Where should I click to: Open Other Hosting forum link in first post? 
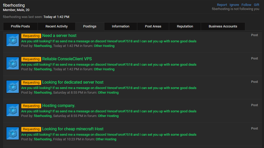click(x=104, y=46)
